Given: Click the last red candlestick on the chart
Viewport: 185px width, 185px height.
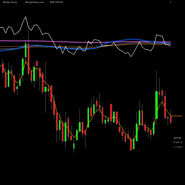Looking at the screenshot, I should coord(171,119).
